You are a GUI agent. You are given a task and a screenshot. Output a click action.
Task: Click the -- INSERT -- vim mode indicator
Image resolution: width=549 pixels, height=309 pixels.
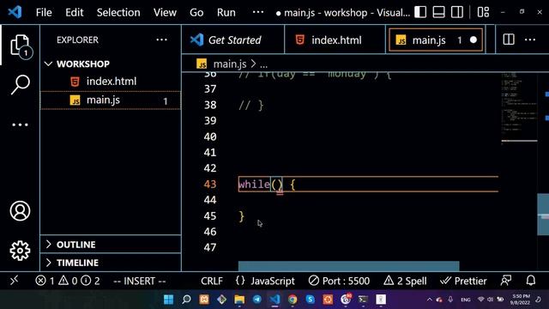point(139,281)
